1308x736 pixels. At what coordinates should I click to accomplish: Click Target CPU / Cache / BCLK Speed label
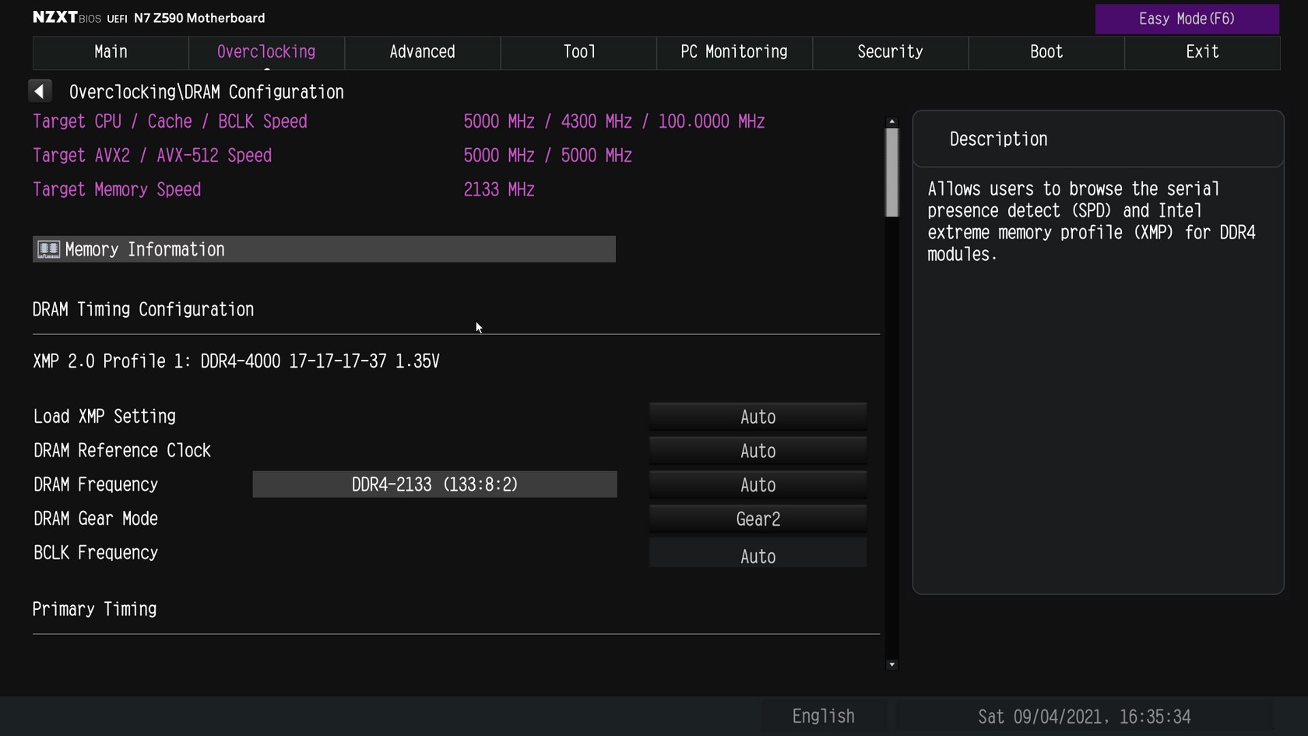point(170,121)
